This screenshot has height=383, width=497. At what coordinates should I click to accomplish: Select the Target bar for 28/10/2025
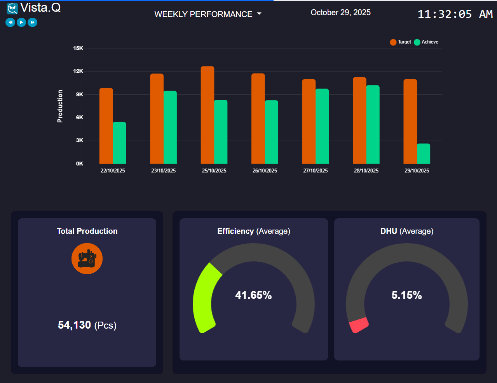coord(359,120)
